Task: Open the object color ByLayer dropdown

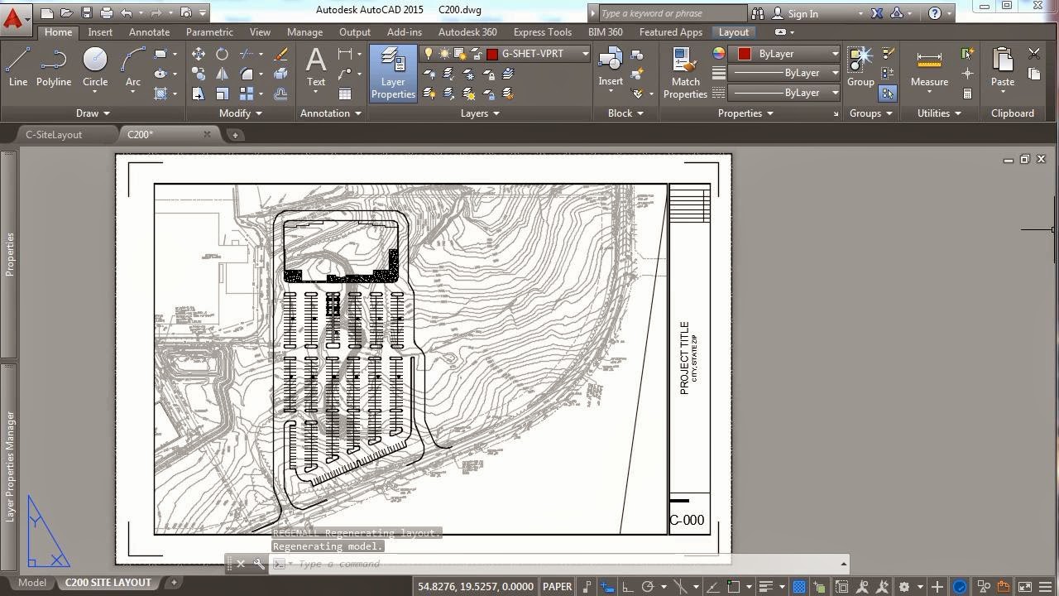Action: pyautogui.click(x=835, y=54)
